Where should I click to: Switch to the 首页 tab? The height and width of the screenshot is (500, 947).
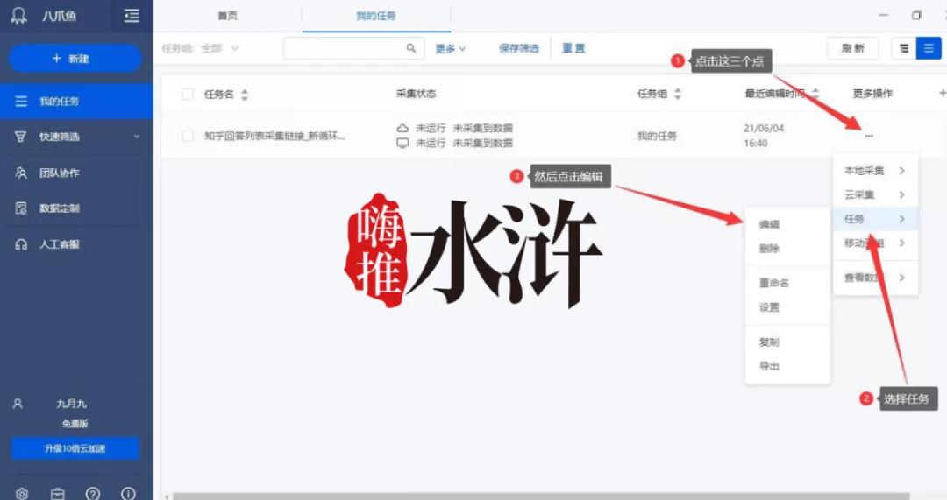[228, 16]
